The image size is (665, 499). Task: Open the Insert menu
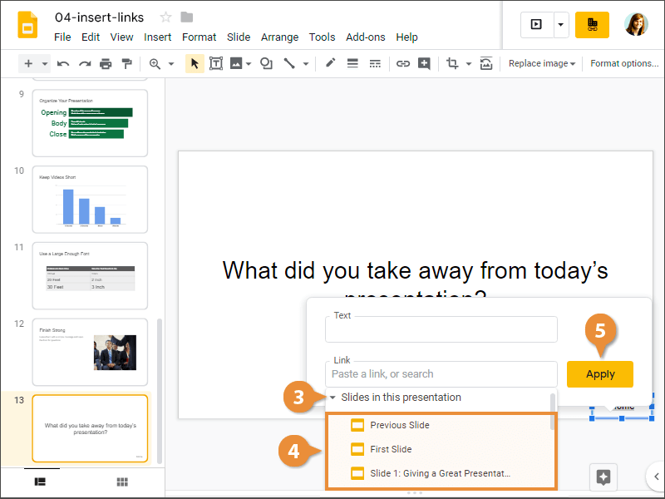[x=157, y=37]
